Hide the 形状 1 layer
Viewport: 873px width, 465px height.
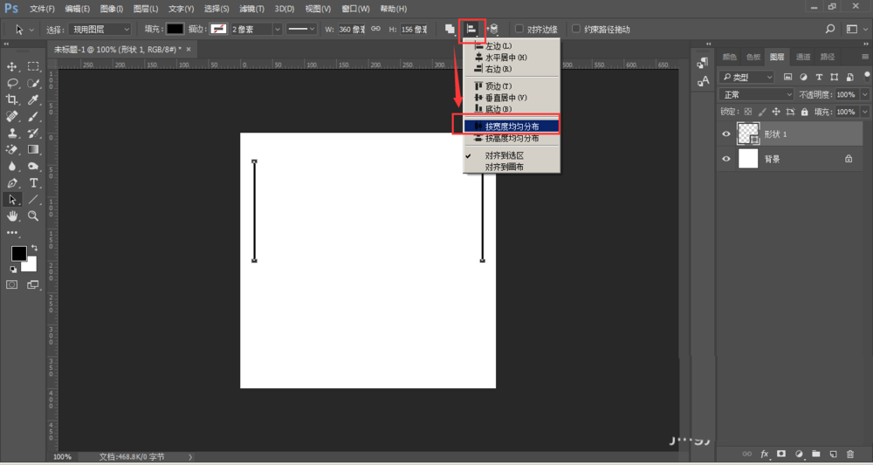pos(726,133)
